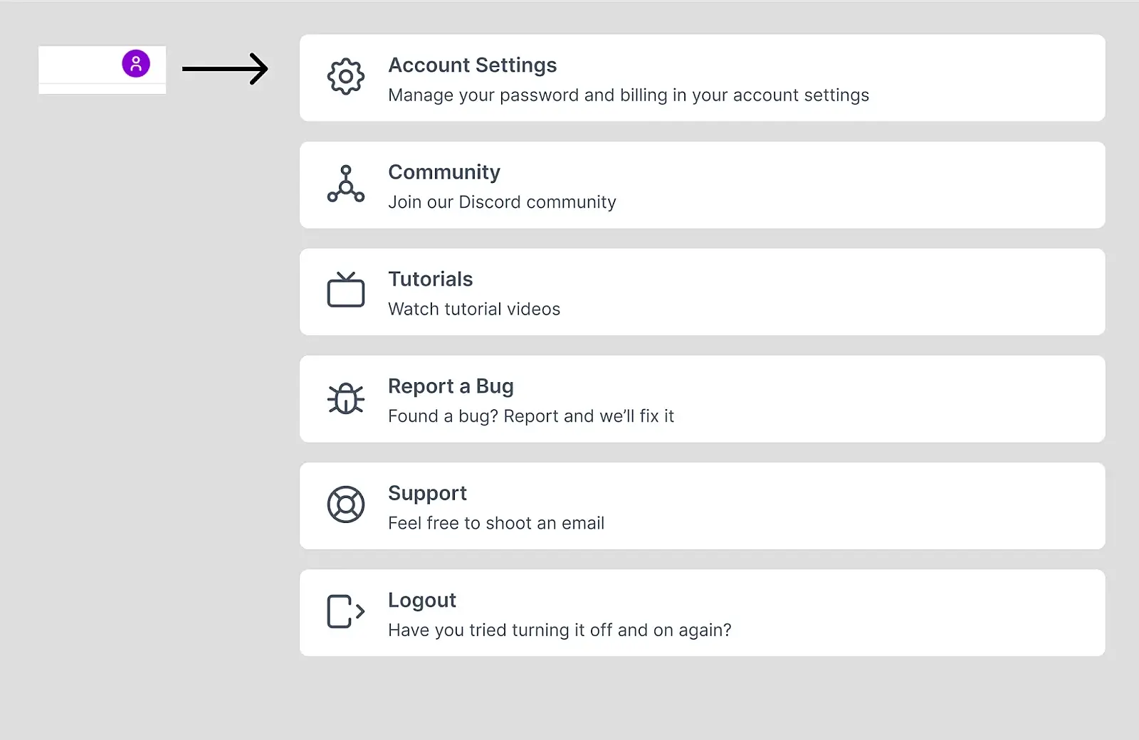Select the Community menu title
The width and height of the screenshot is (1139, 740).
444,172
